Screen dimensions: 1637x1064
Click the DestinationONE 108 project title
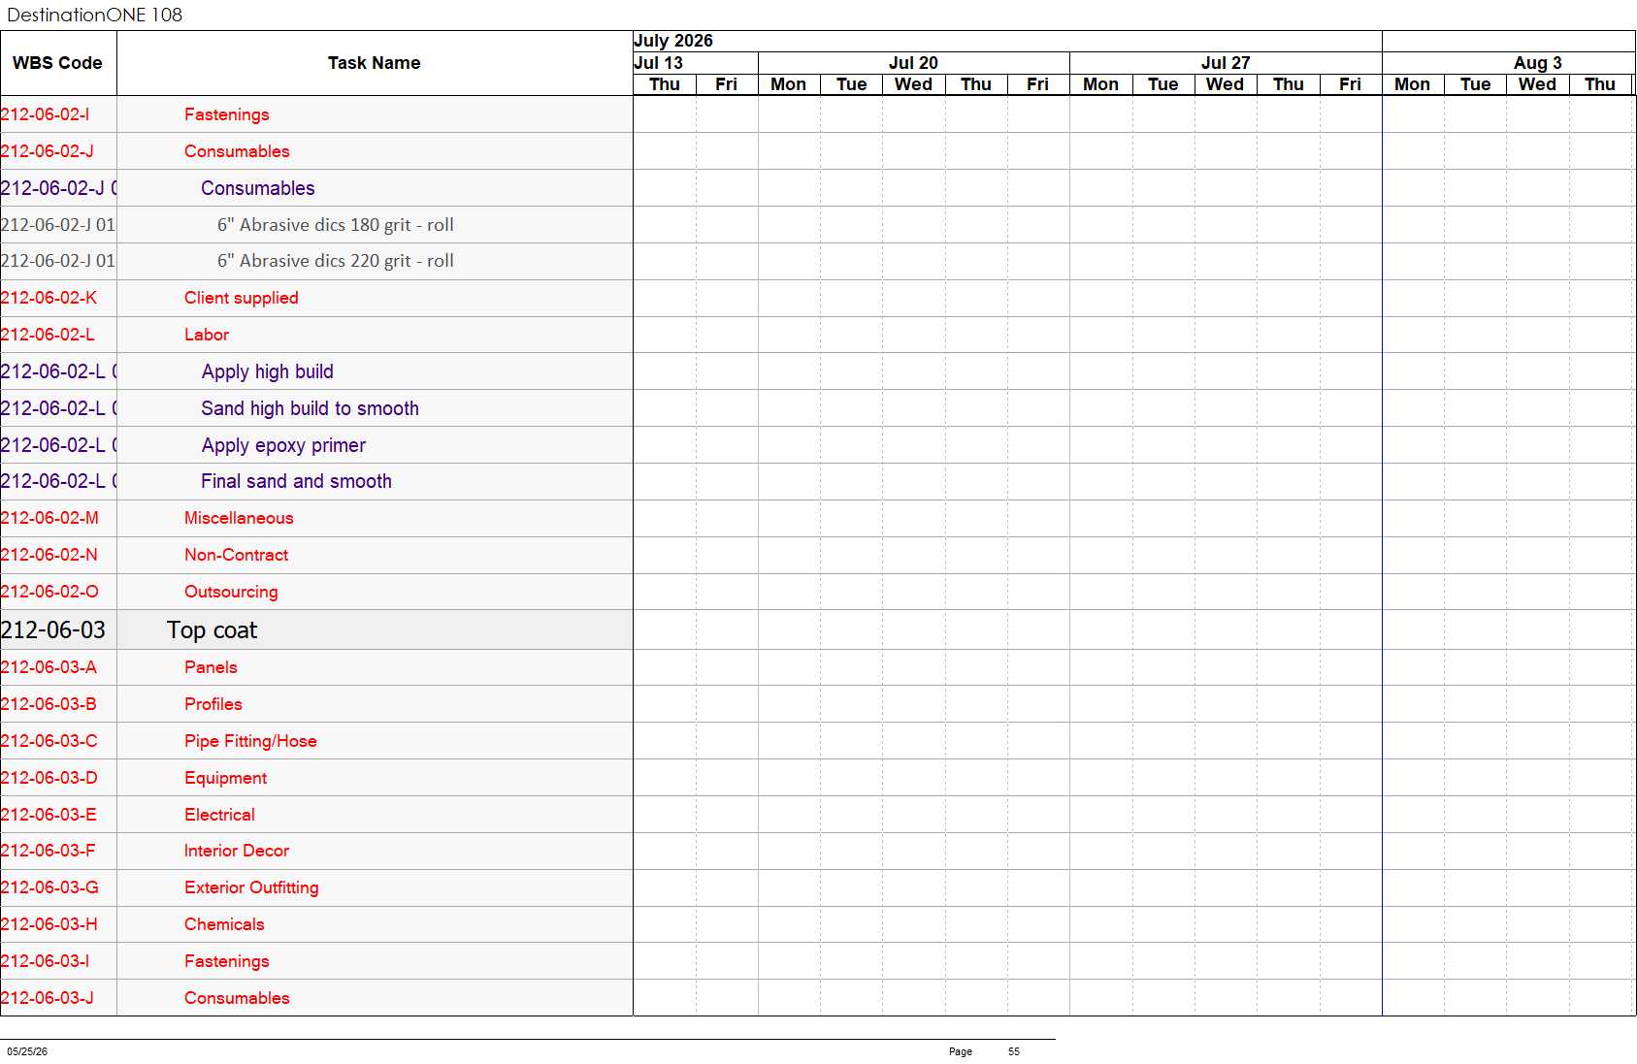[94, 15]
